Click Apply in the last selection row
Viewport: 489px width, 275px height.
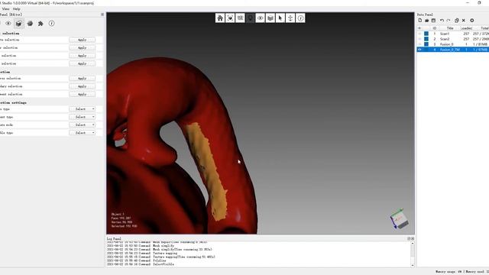83,94
